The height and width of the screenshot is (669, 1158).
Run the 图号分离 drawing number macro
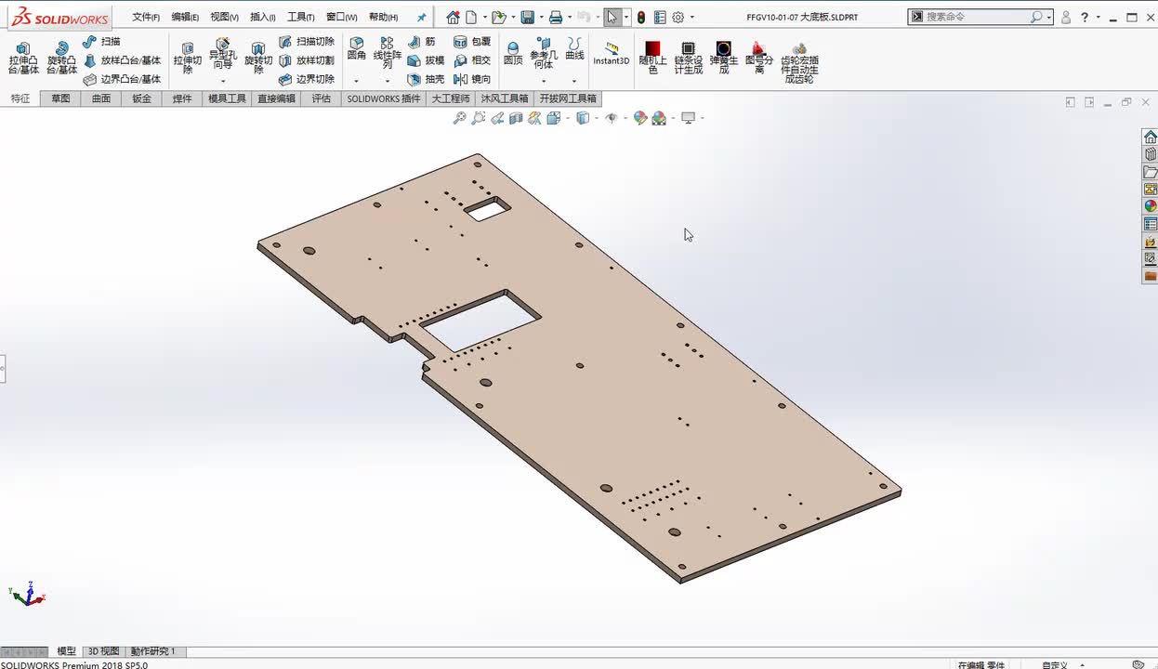coord(759,58)
